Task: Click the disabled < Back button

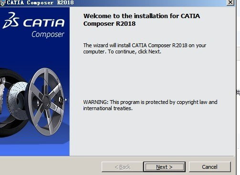Action: click(x=122, y=167)
